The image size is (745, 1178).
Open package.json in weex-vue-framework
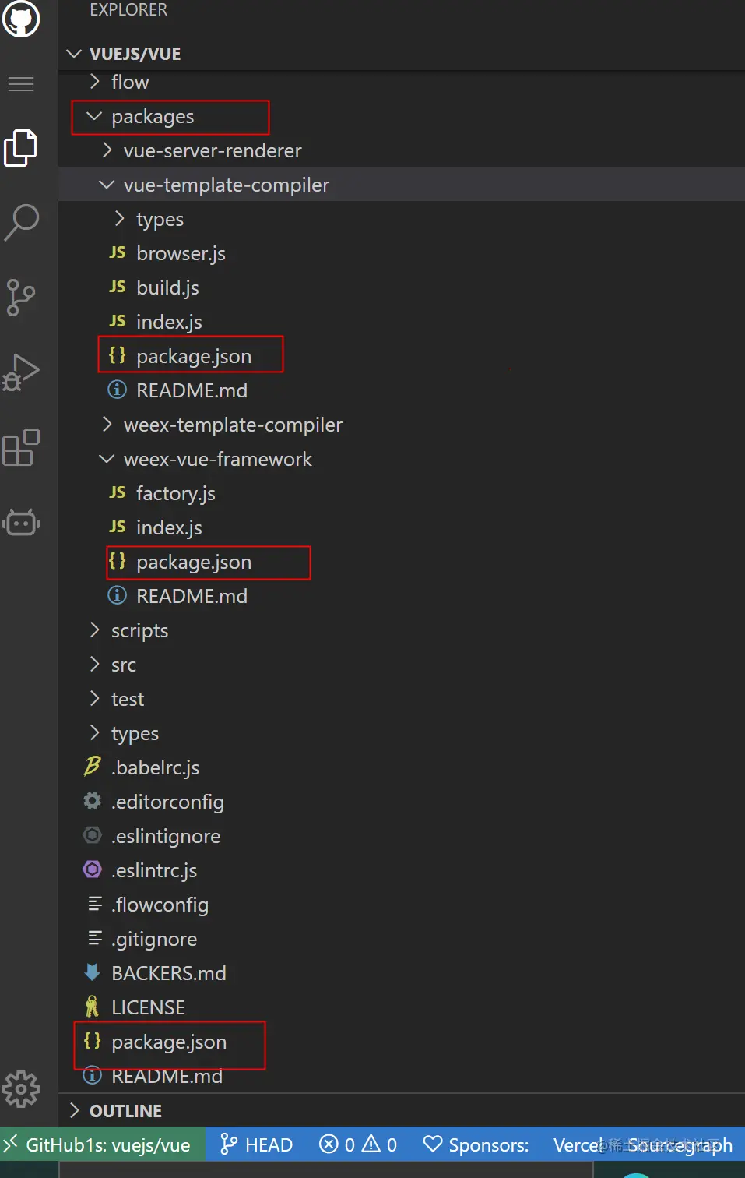point(402,562)
